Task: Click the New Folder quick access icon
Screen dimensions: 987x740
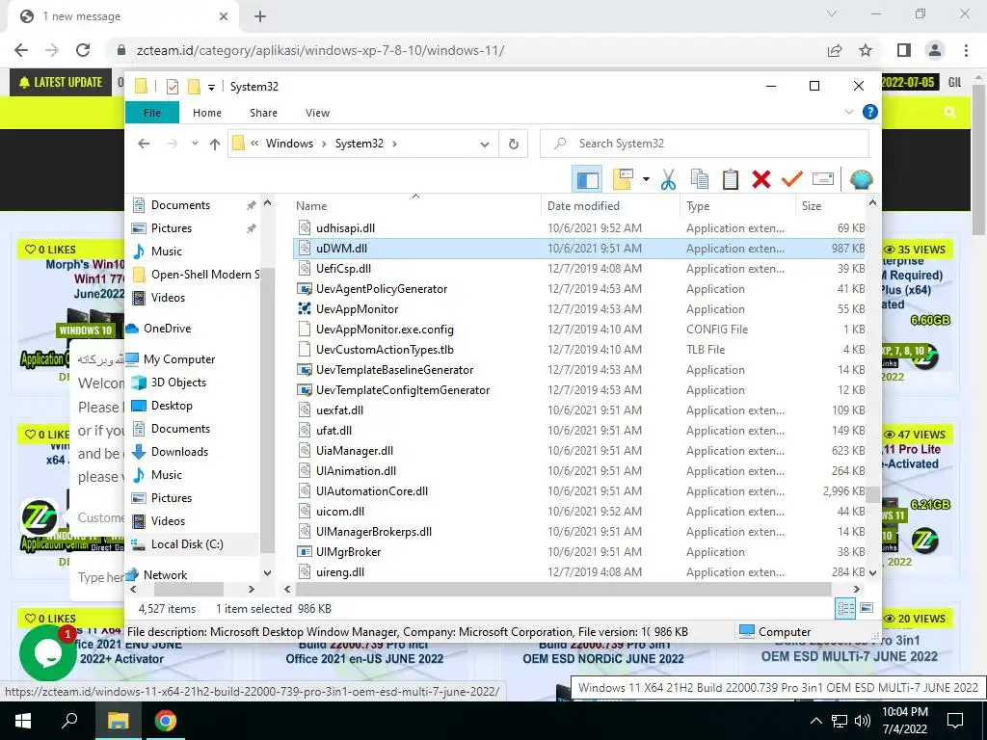Action: (x=194, y=87)
